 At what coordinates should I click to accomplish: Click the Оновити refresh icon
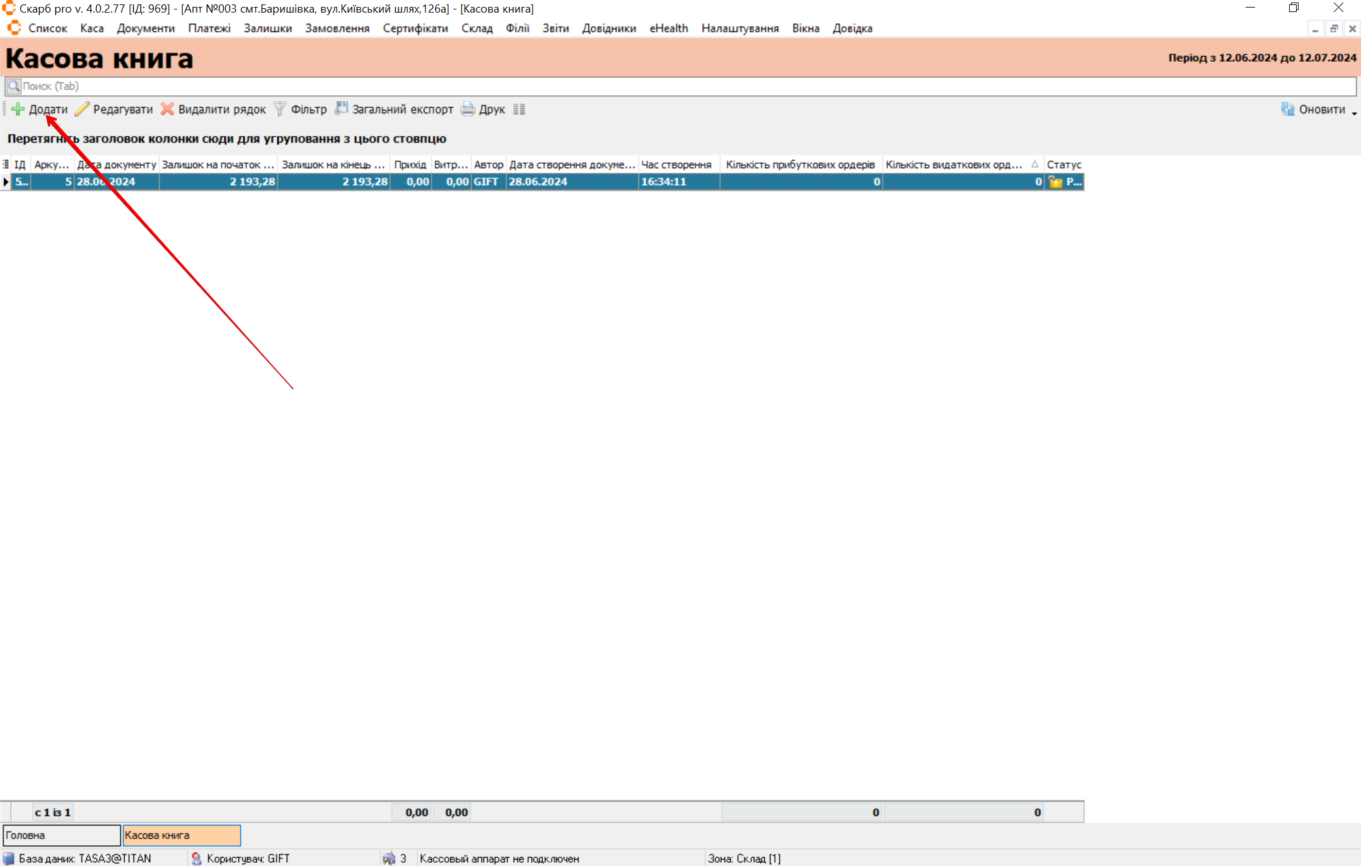click(x=1287, y=109)
